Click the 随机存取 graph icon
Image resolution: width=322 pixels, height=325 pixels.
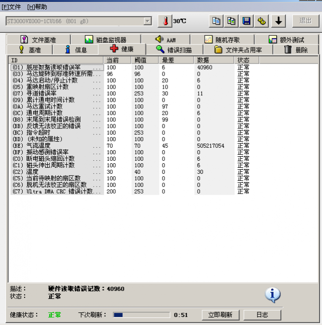coord(208,39)
